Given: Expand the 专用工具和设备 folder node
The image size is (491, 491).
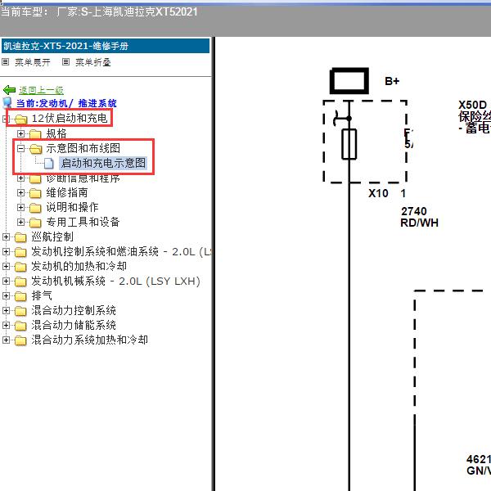Looking at the screenshot, I should coord(20,222).
